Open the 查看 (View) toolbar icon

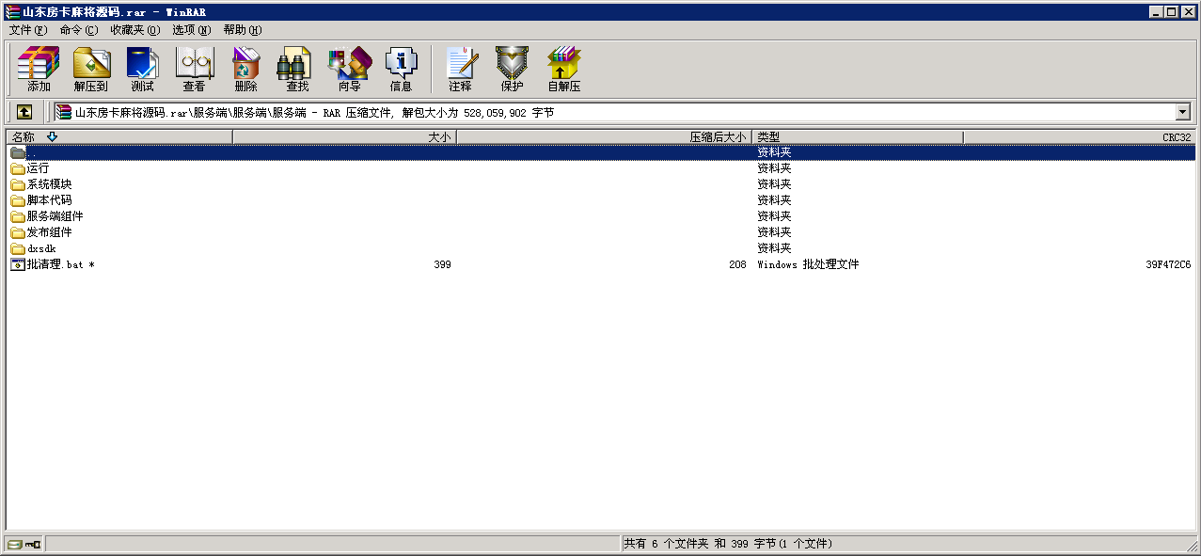point(194,69)
